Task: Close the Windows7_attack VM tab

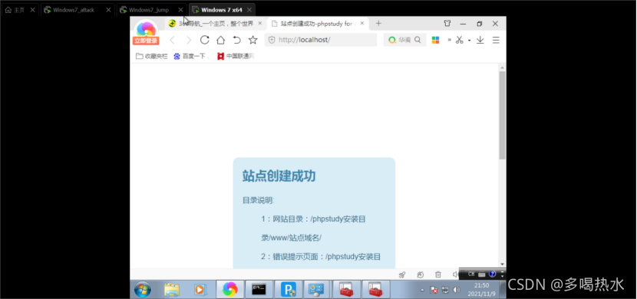Action: pyautogui.click(x=108, y=10)
